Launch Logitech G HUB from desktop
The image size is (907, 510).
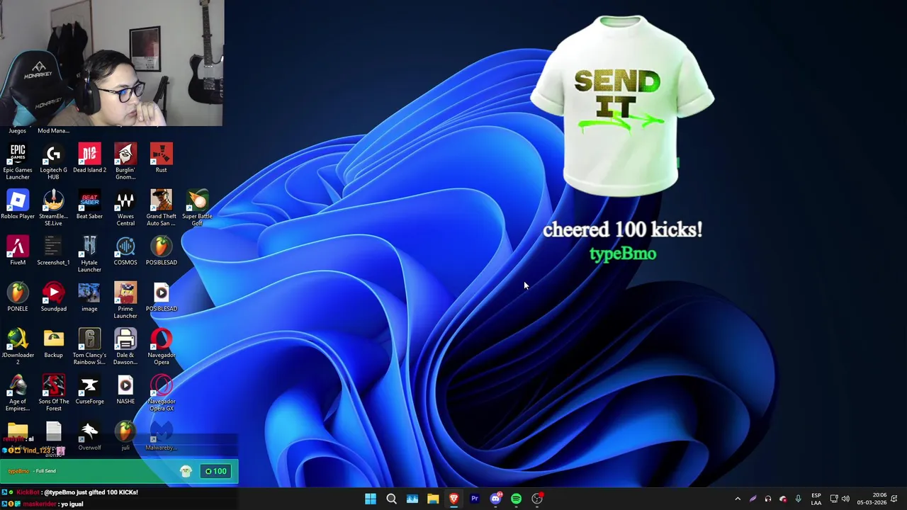[53, 161]
